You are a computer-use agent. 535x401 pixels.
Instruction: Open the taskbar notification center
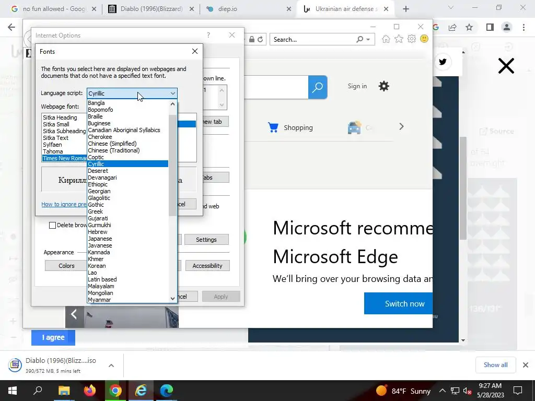click(x=518, y=391)
